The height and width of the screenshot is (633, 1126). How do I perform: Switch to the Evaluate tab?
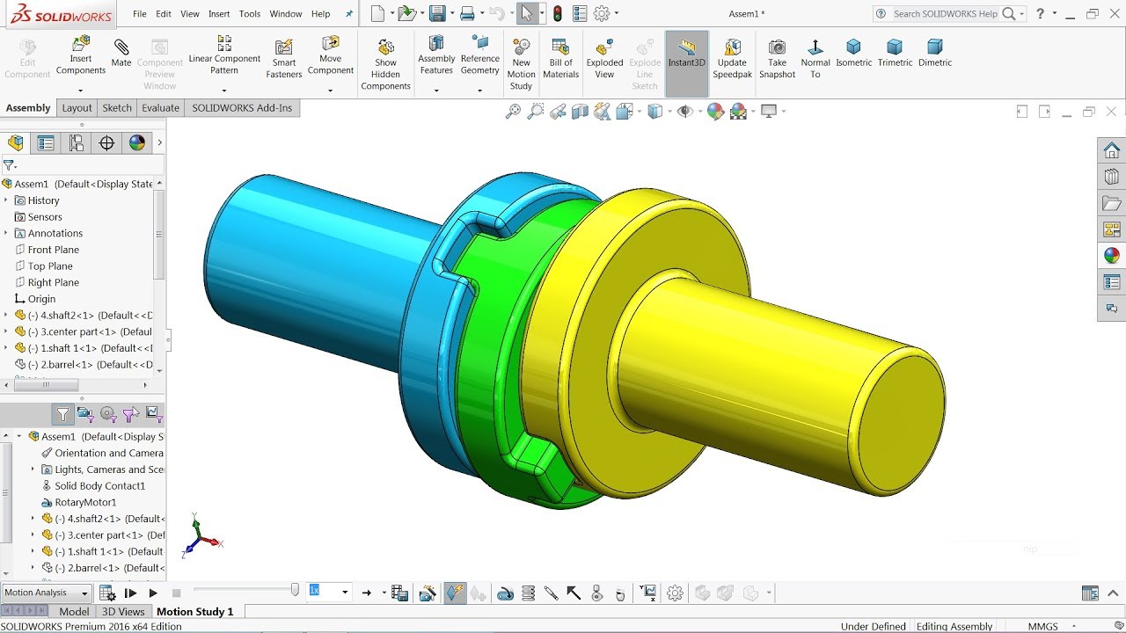click(x=160, y=108)
